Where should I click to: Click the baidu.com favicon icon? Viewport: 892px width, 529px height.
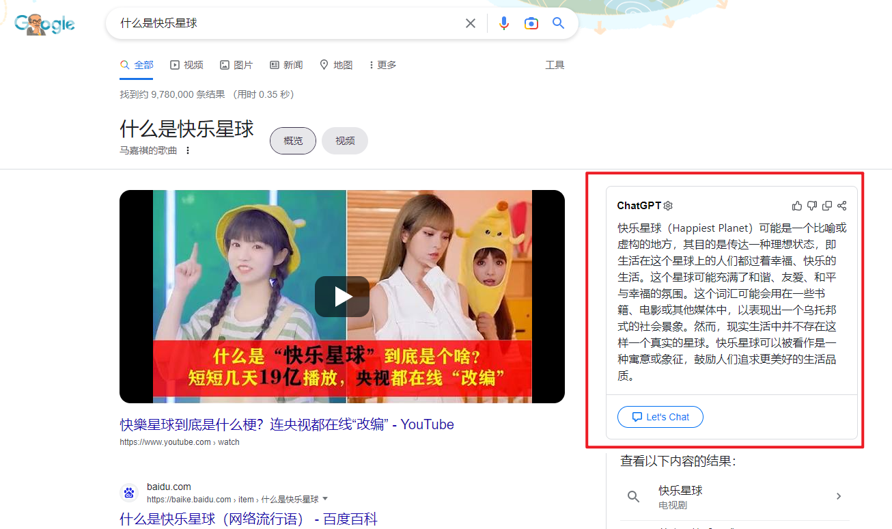click(x=129, y=493)
